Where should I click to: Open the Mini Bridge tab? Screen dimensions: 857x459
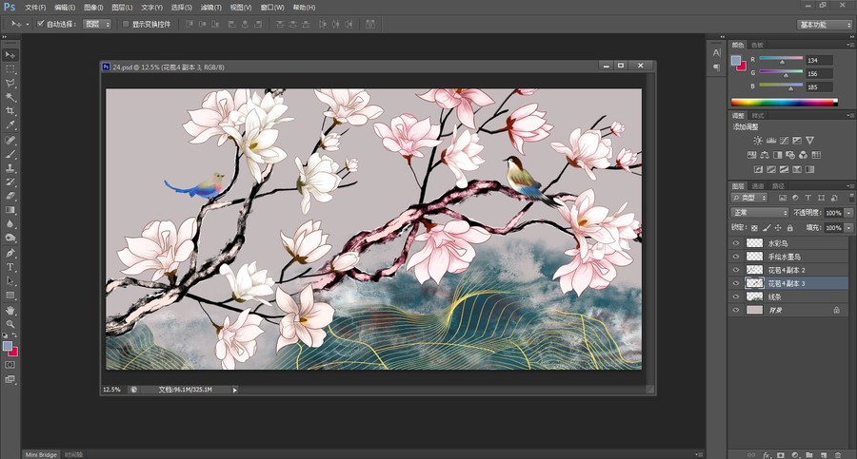pos(41,454)
